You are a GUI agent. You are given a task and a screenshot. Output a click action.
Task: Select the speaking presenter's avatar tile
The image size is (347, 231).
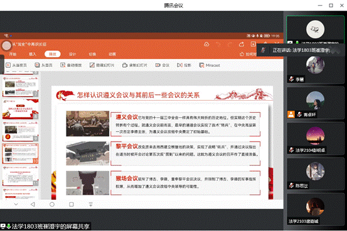[316, 29]
